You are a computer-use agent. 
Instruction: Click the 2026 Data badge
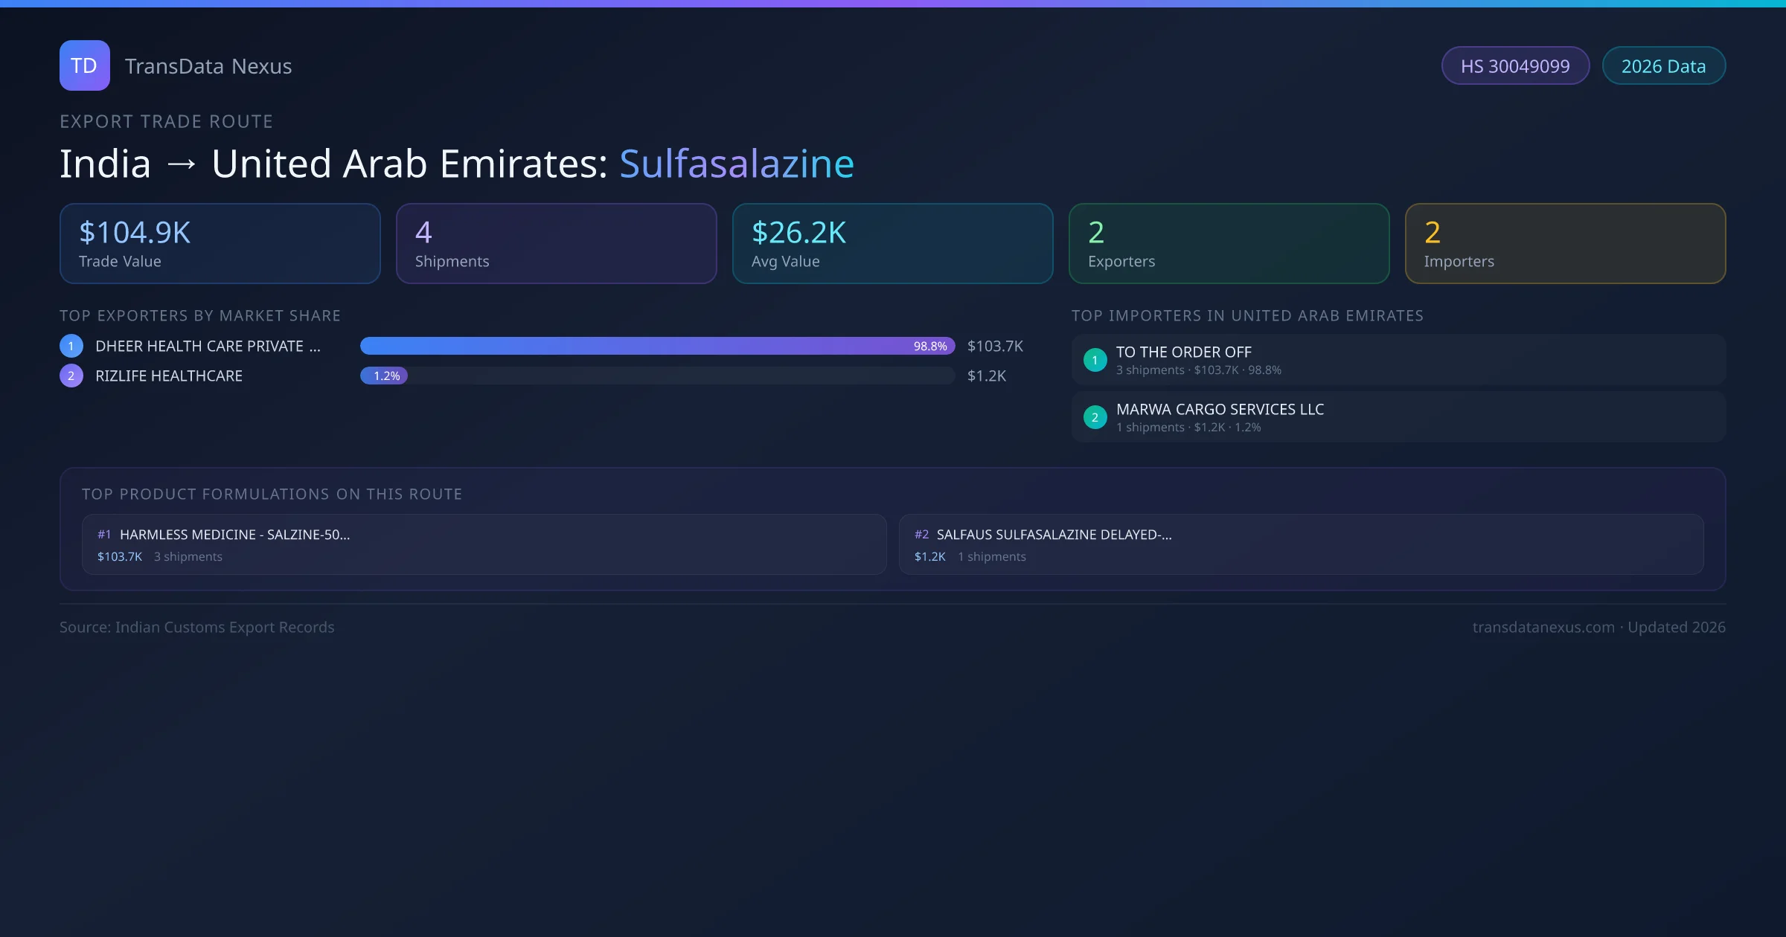coord(1663,66)
